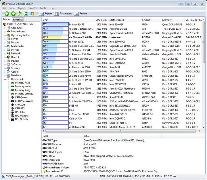The image size is (207, 180).
Task: Click the Refresh icon in toolbar
Action: click(x=26, y=14)
